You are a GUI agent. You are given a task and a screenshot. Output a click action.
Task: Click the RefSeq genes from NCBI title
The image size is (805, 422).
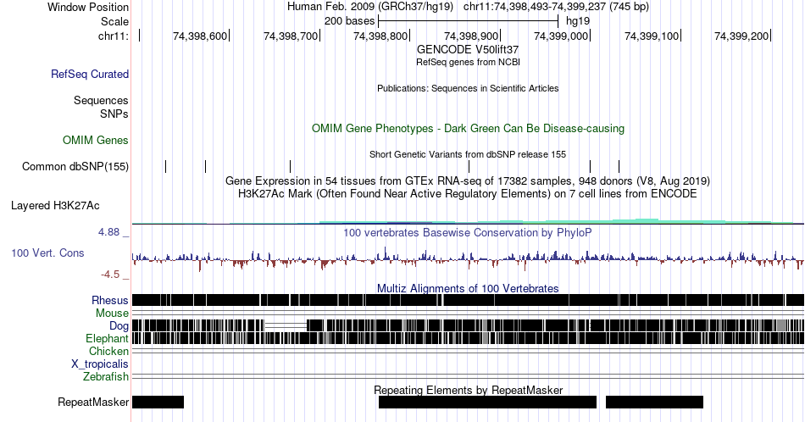coord(468,62)
